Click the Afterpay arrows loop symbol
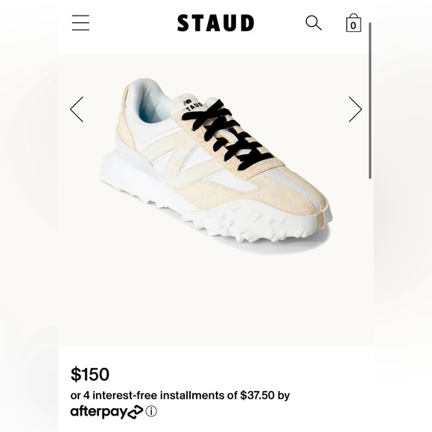The width and height of the screenshot is (432, 432). click(x=135, y=413)
